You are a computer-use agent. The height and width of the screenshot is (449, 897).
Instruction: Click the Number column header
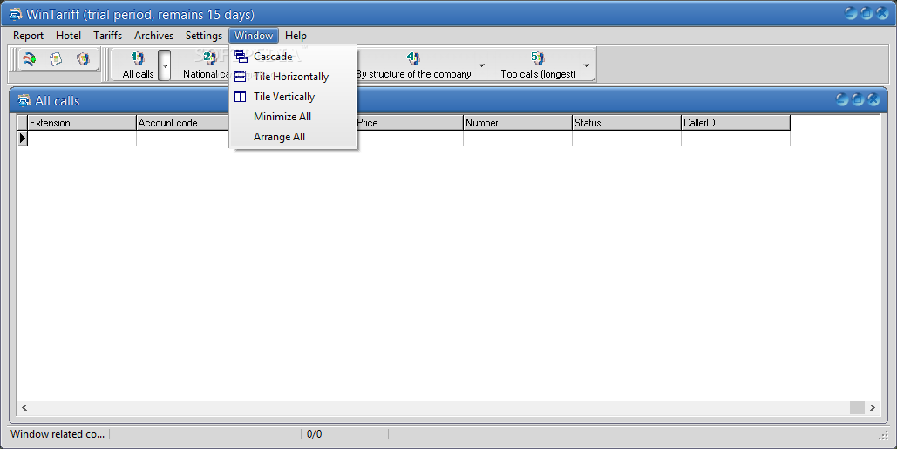(x=518, y=122)
